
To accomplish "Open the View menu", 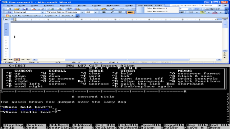I will (x=34, y=5).
